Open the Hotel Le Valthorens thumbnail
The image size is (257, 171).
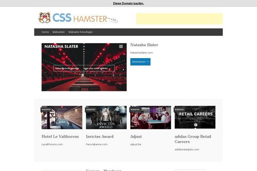[62, 118]
